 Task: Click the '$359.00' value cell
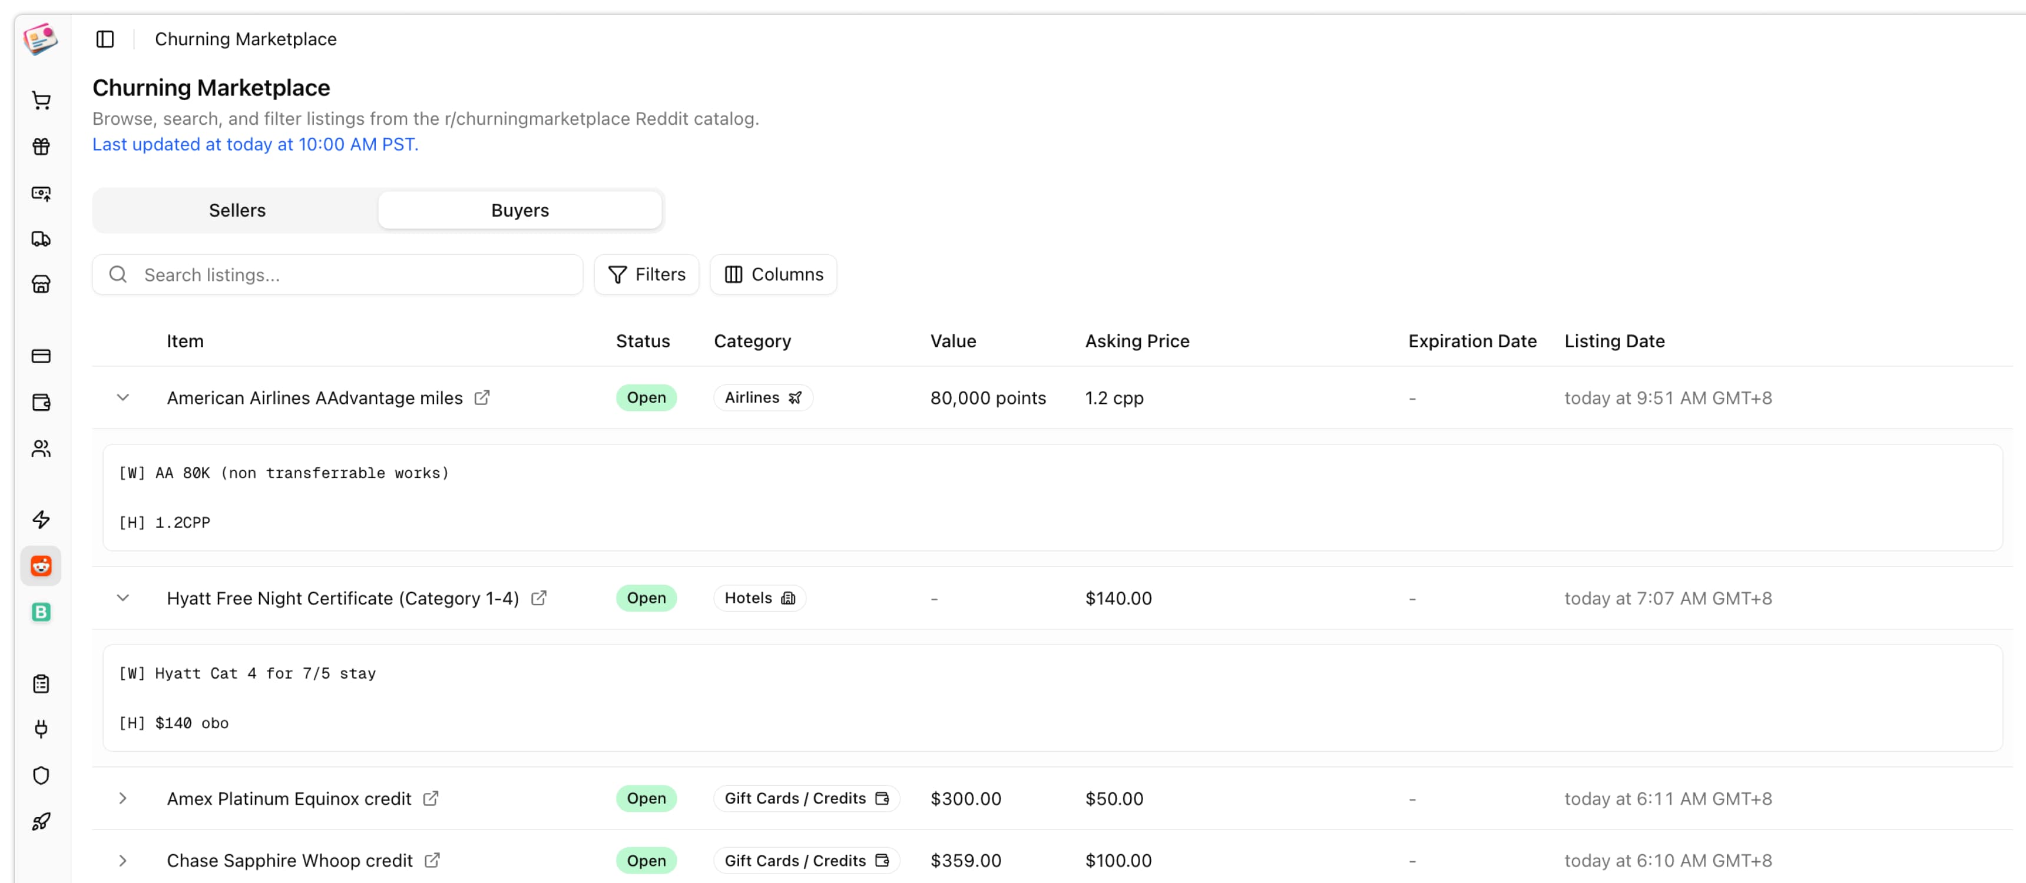click(x=965, y=861)
